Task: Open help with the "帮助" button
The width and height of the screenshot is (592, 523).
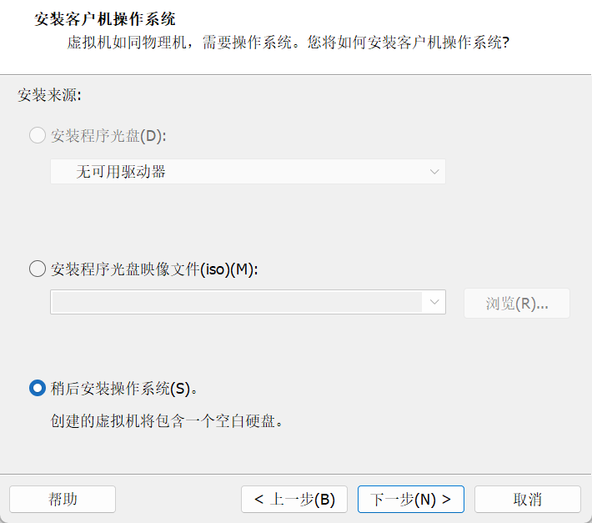Action: (x=63, y=500)
